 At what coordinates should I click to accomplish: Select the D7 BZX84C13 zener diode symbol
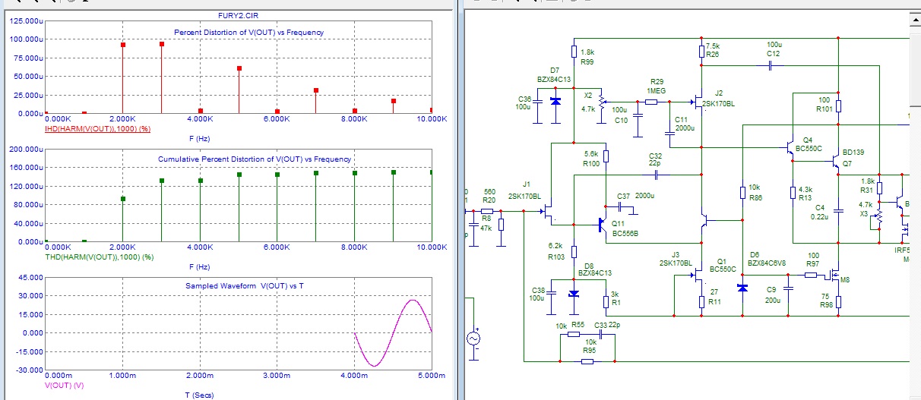point(555,101)
